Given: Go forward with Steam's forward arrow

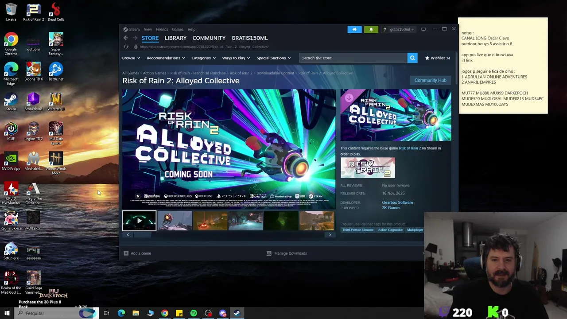Looking at the screenshot, I should tap(135, 38).
